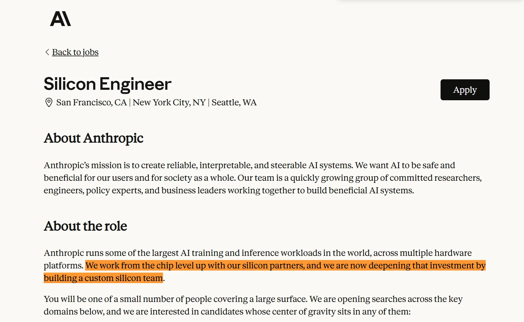Click the Silicon Engineer job title
The image size is (524, 322).
tap(107, 83)
